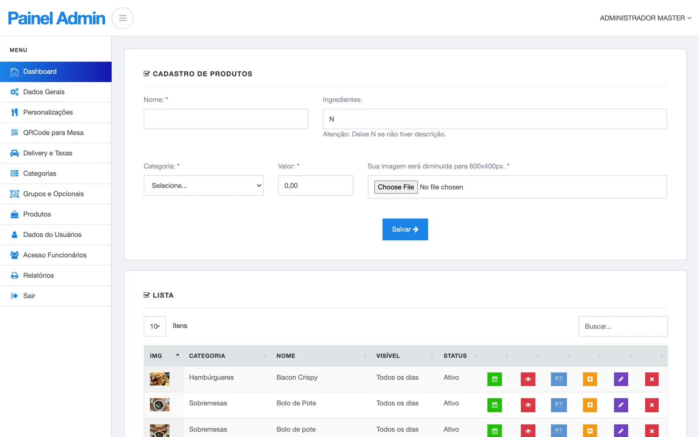
Task: Click the Painel Admin logo
Action: pyautogui.click(x=56, y=18)
